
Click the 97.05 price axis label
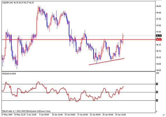coord(159,32)
